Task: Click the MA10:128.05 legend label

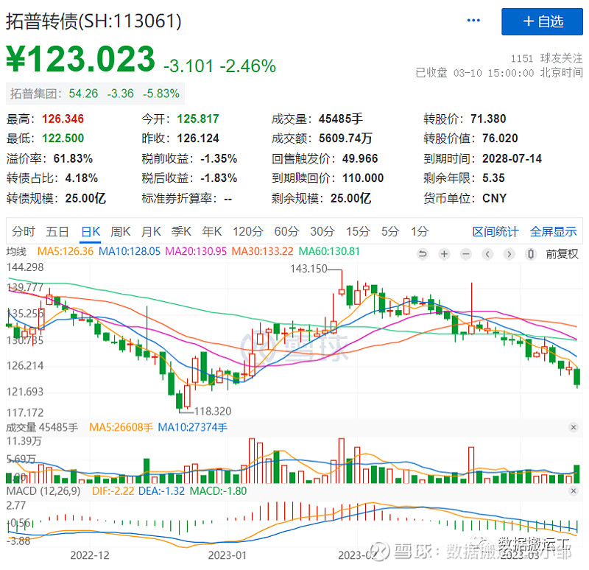Action: click(130, 251)
